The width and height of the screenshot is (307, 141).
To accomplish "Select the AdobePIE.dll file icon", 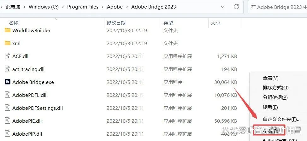I will [x=8, y=120].
